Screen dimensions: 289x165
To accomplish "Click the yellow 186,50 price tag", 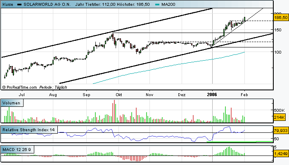I will pyautogui.click(x=281, y=18).
